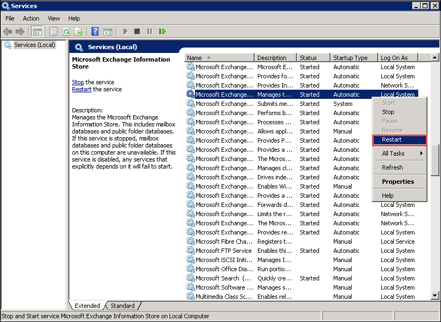Restart the service using the restart toolbar icon

coord(163,31)
